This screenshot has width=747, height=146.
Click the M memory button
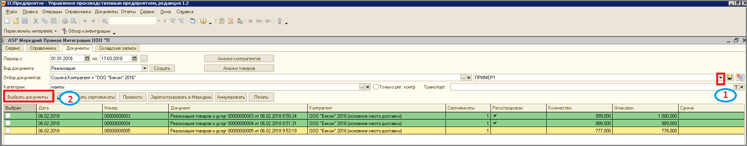pyautogui.click(x=250, y=21)
